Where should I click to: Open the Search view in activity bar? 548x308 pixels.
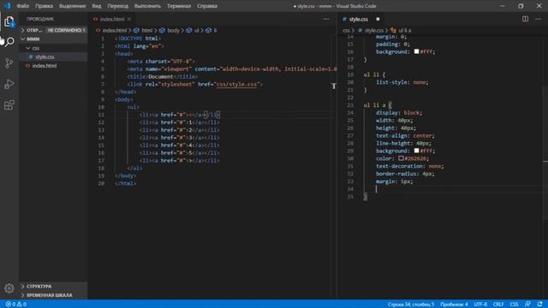[x=9, y=42]
